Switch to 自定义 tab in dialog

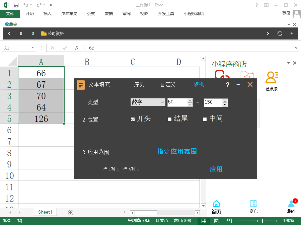[168, 84]
